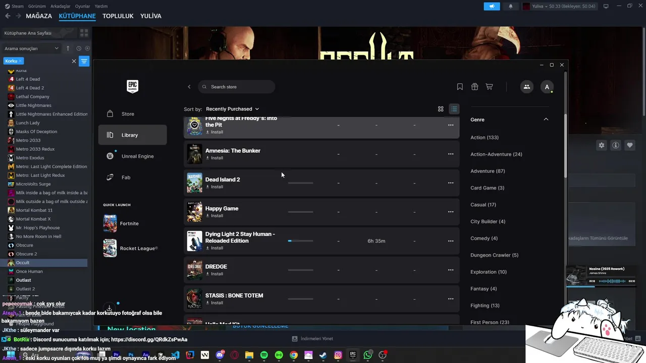Open Unreal Engine in Epic sidebar

coord(132,156)
